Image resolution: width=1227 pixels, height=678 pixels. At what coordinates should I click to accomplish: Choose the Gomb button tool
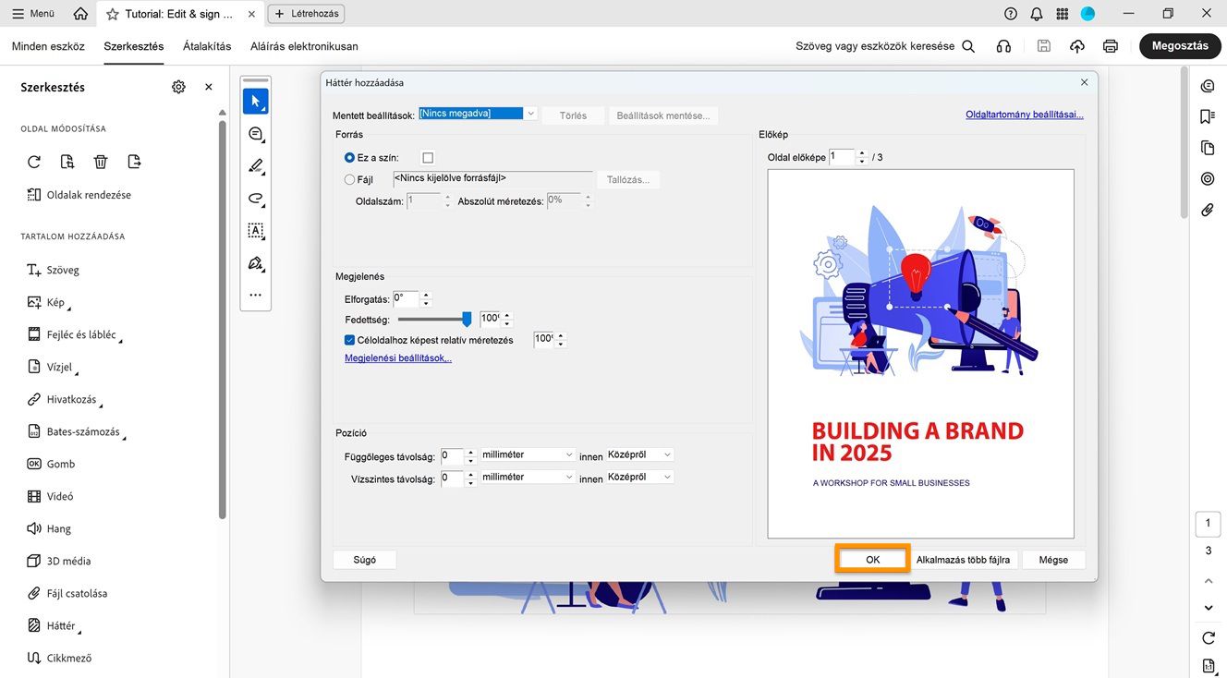point(51,464)
